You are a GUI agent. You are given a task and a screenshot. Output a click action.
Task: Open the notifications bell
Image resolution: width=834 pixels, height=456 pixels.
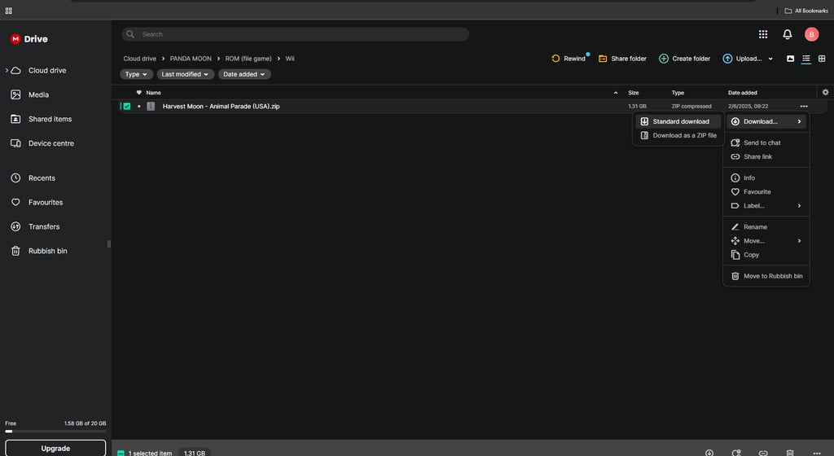coord(788,34)
